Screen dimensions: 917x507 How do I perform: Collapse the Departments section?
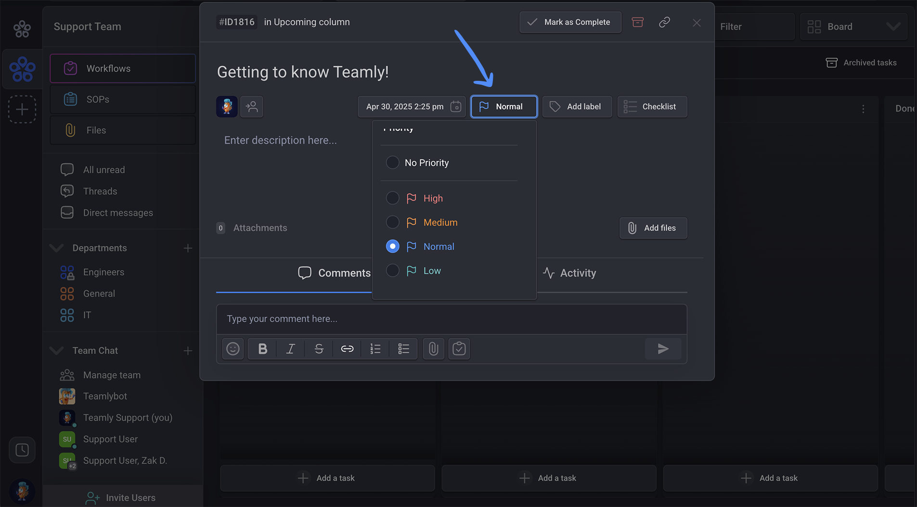[x=57, y=248]
